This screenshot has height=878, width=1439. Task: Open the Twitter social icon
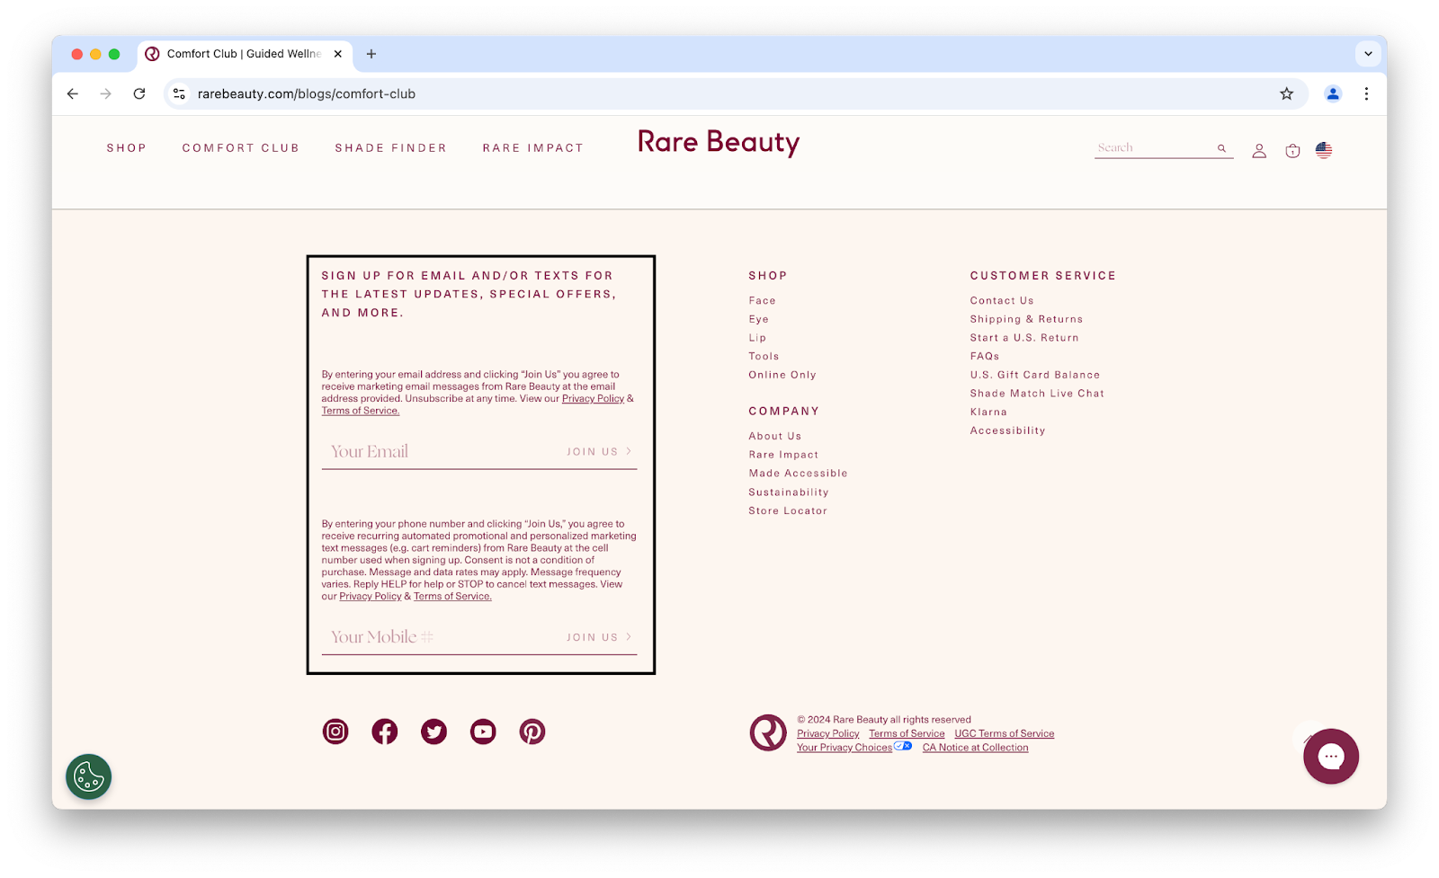(434, 732)
